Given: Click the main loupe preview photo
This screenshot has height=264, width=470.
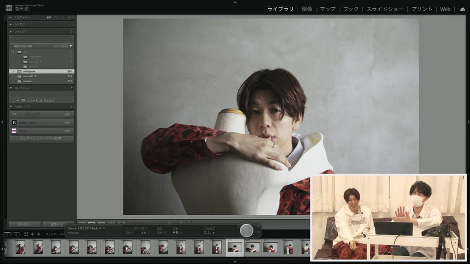Looking at the screenshot, I should tap(271, 117).
